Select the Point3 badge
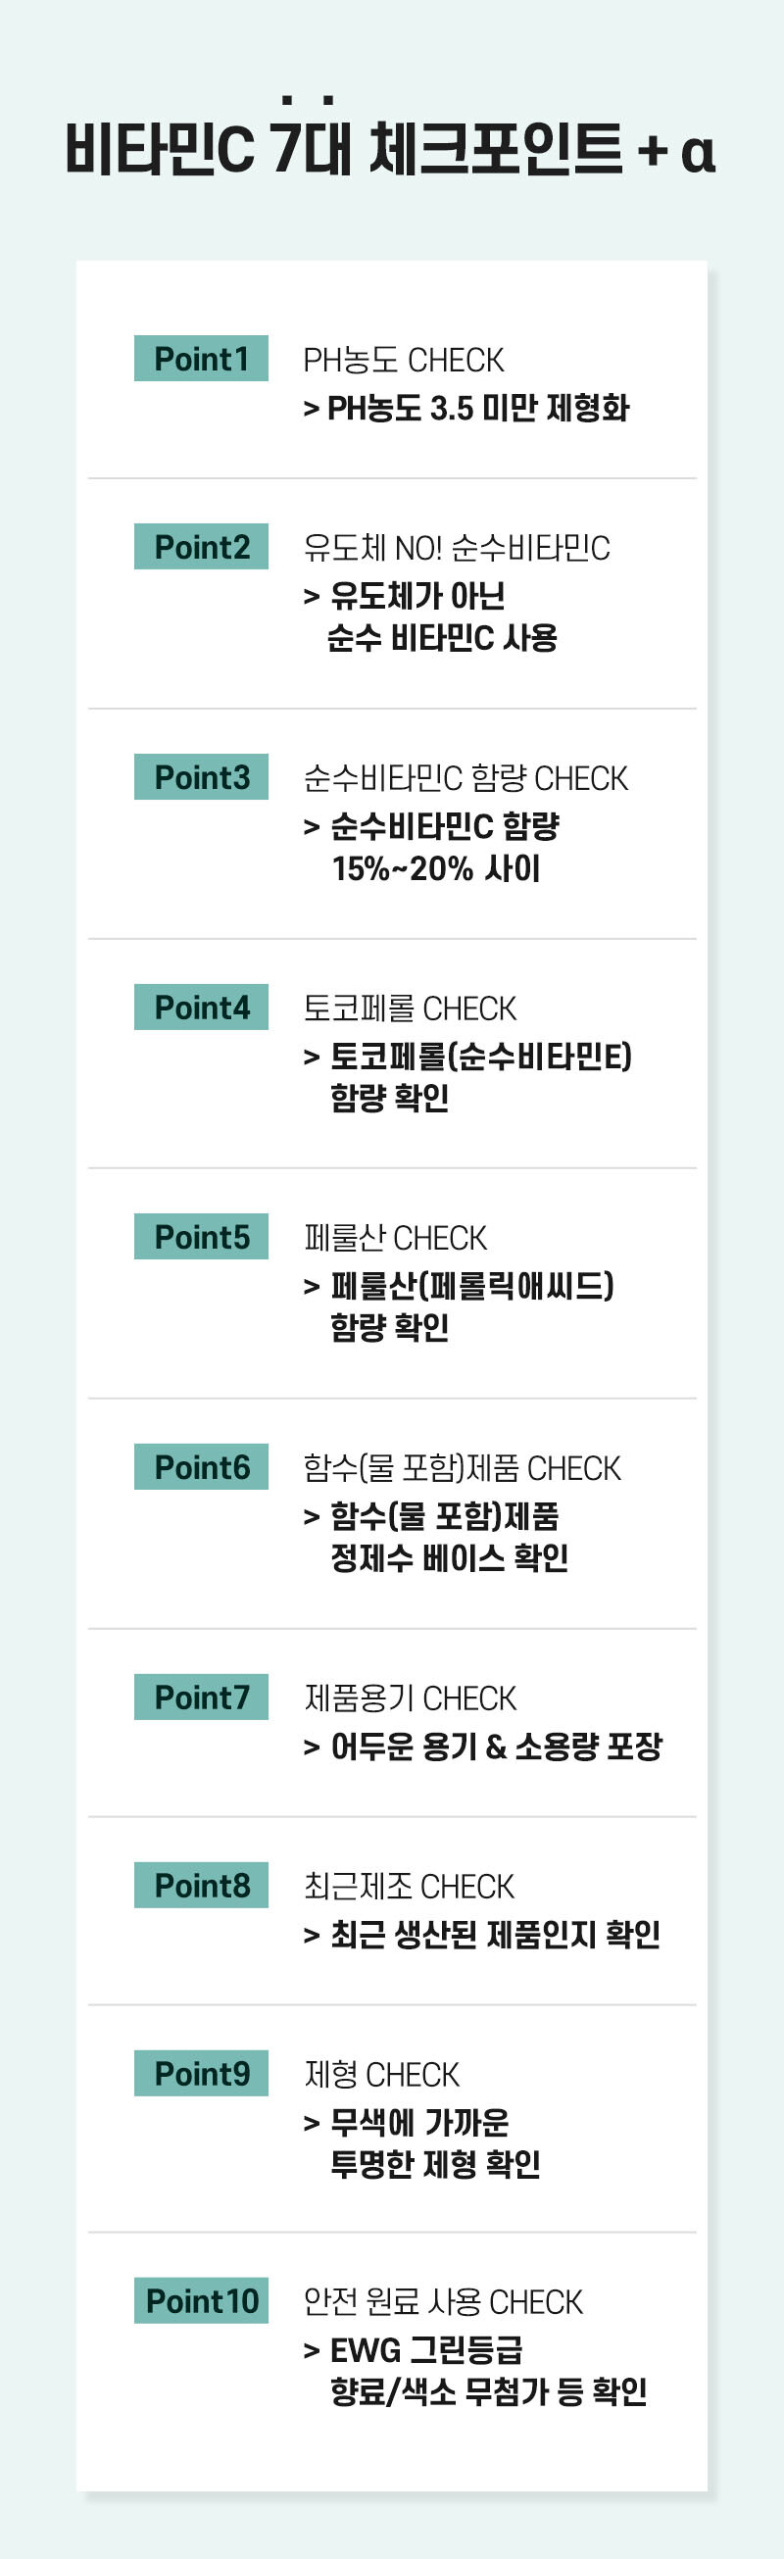The image size is (784, 2559). (x=201, y=777)
